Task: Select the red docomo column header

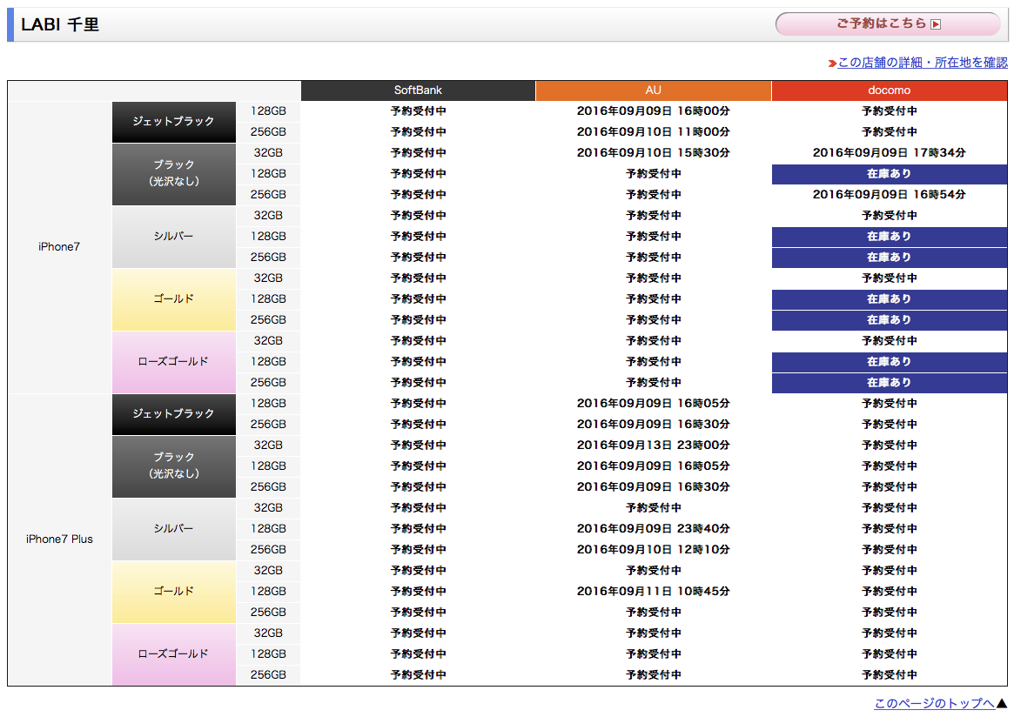Action: (889, 90)
